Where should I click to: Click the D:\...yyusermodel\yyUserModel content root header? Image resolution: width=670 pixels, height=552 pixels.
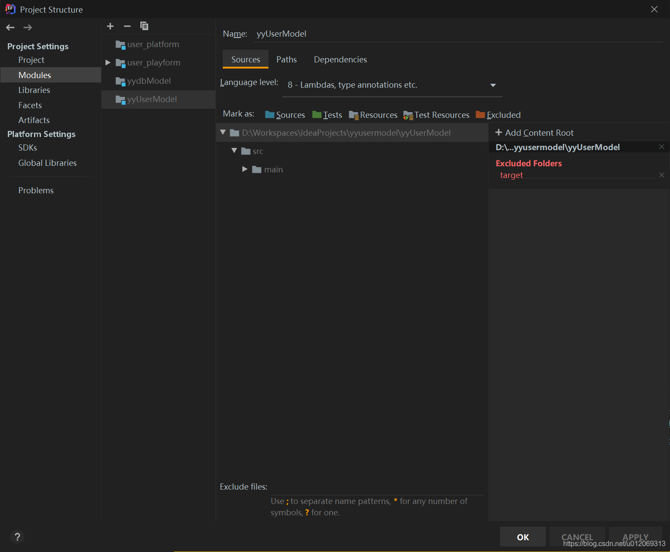558,147
